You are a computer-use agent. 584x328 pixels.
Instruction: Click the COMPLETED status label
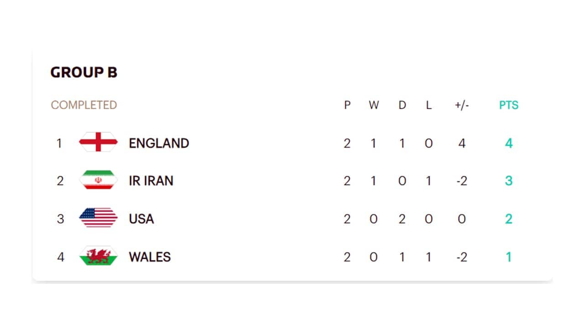click(x=84, y=105)
